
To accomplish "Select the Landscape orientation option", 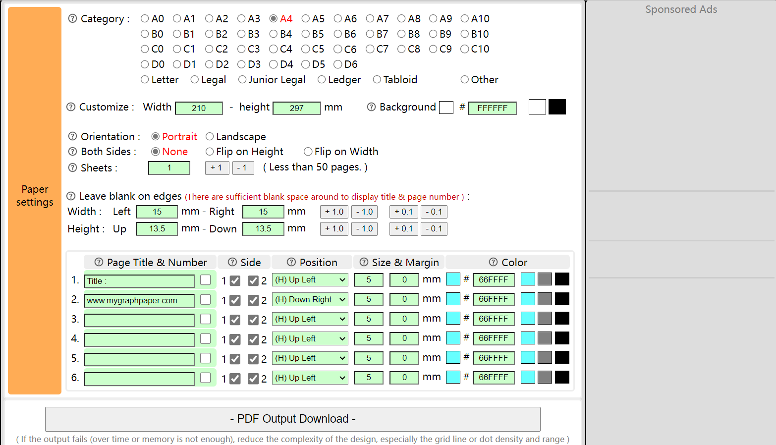I will pyautogui.click(x=210, y=136).
